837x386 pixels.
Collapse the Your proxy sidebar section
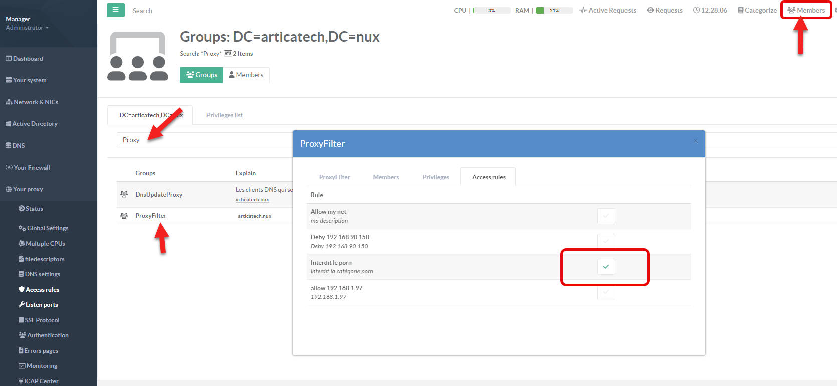point(28,189)
